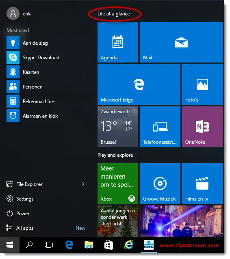Open Personen from Most used

(46, 87)
